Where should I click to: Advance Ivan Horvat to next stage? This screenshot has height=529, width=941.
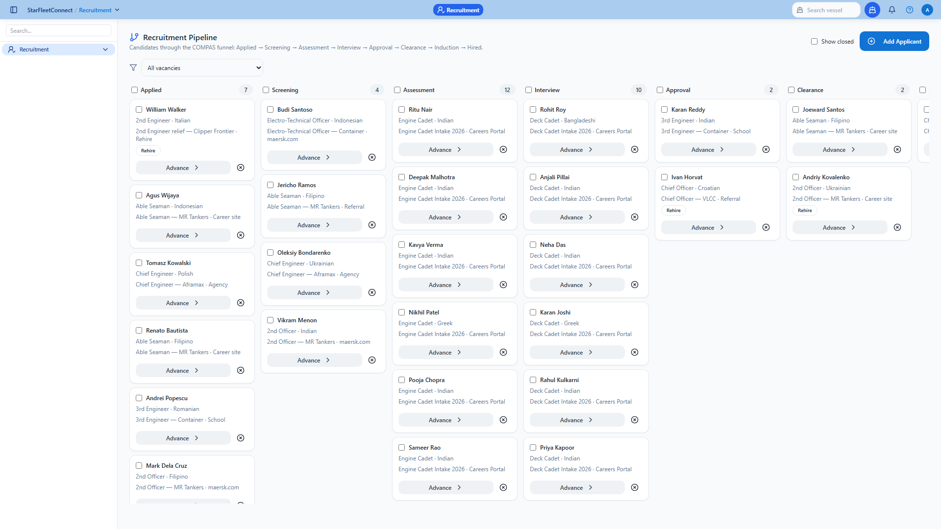708,227
